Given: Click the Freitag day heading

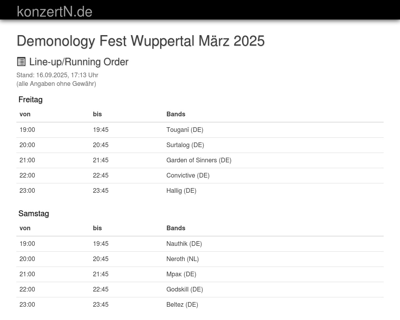Looking at the screenshot, I should (x=30, y=100).
